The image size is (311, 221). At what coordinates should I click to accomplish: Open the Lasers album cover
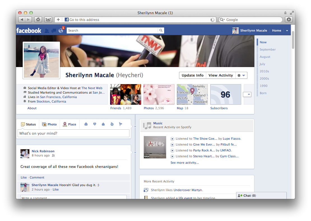point(155,147)
